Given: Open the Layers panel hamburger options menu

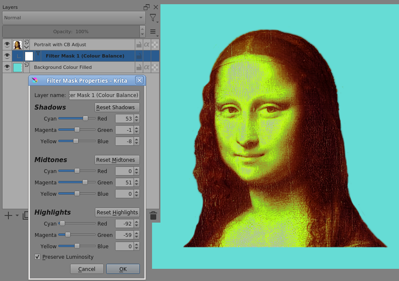Looking at the screenshot, I should (153, 32).
